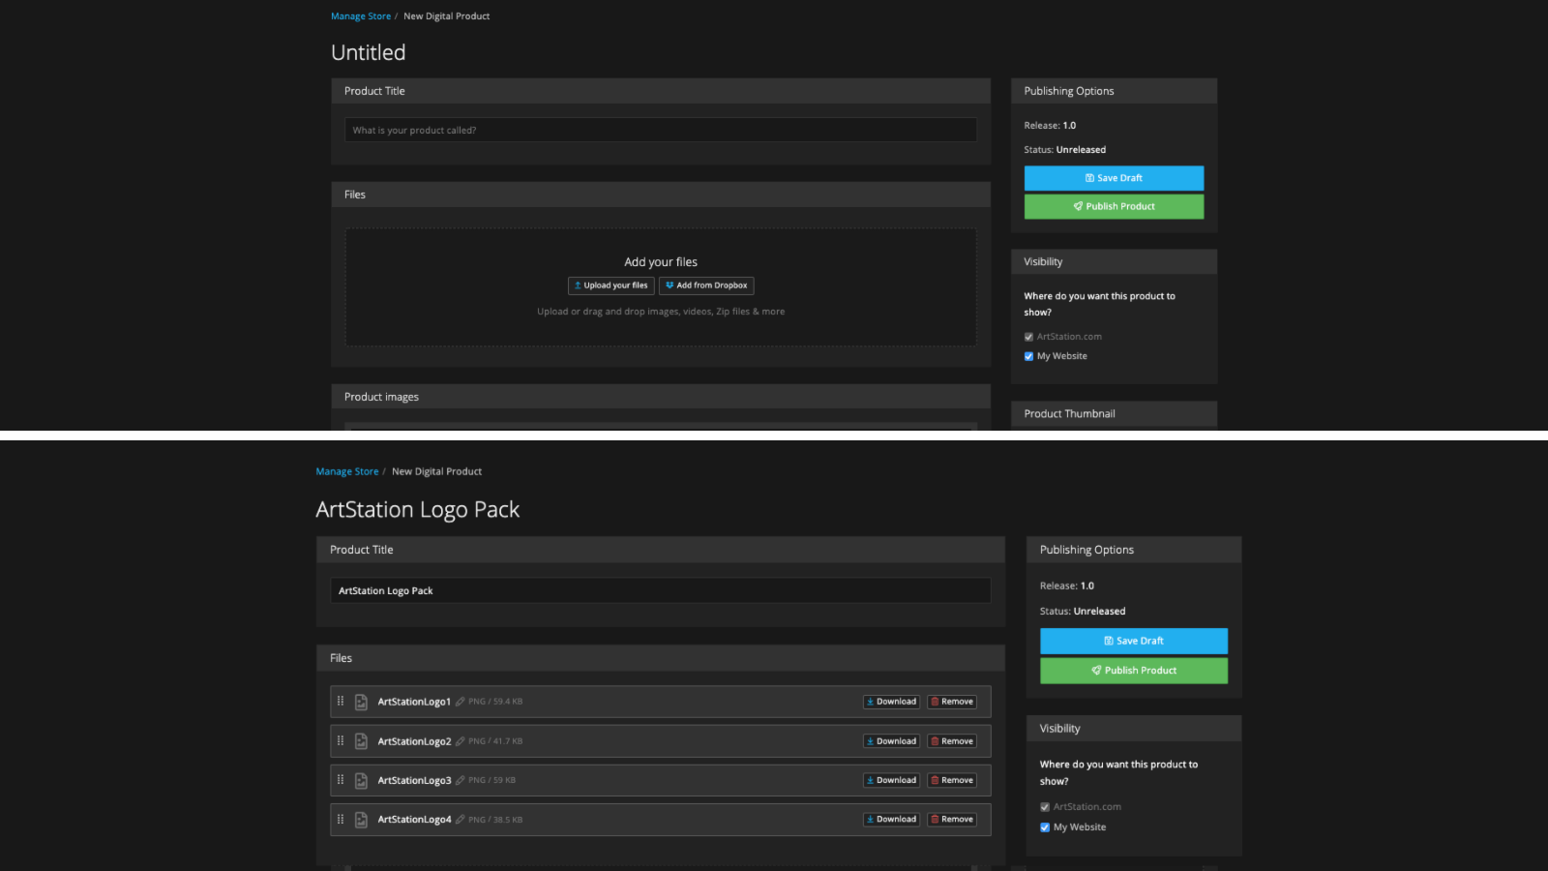Viewport: 1548px width, 871px height.
Task: Focus the 'What is your product called?' field
Action: [661, 130]
